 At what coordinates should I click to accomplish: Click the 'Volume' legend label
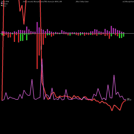click(x=5, y=4)
